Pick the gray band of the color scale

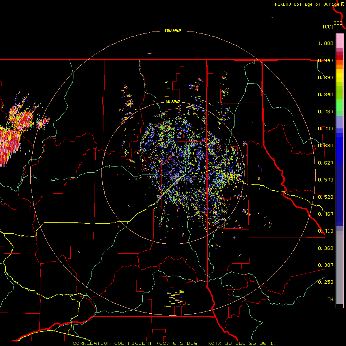pos(339,267)
